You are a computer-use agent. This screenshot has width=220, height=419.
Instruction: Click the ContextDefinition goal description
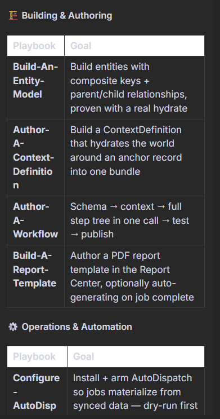pyautogui.click(x=126, y=151)
